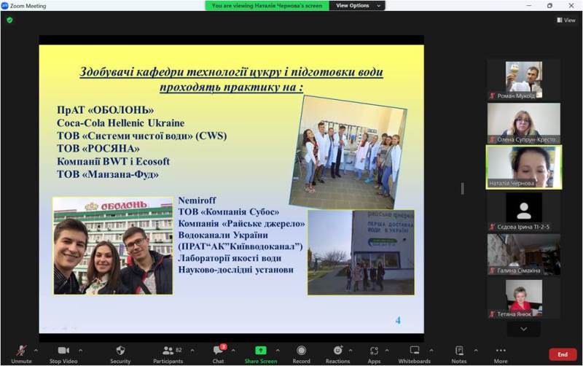The width and height of the screenshot is (583, 366).
Task: Click the Zoom Meeting app icon in title bar
Action: 5,6
